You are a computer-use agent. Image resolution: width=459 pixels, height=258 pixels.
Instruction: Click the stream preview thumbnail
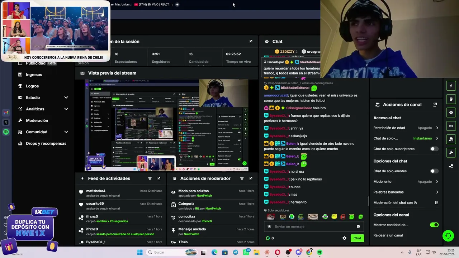coord(166,125)
